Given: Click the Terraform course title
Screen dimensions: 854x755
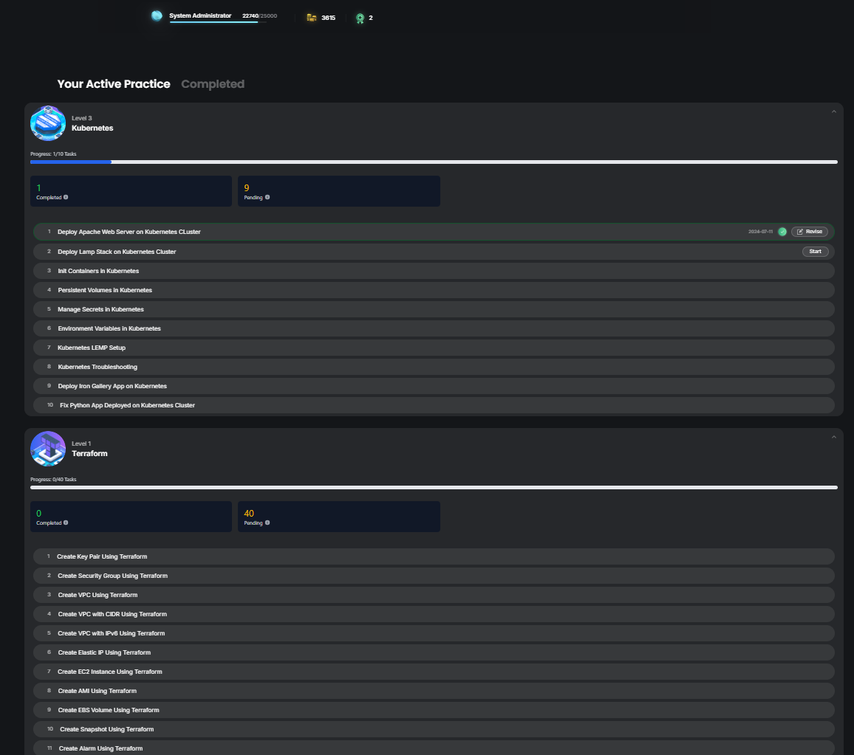Looking at the screenshot, I should tap(90, 454).
